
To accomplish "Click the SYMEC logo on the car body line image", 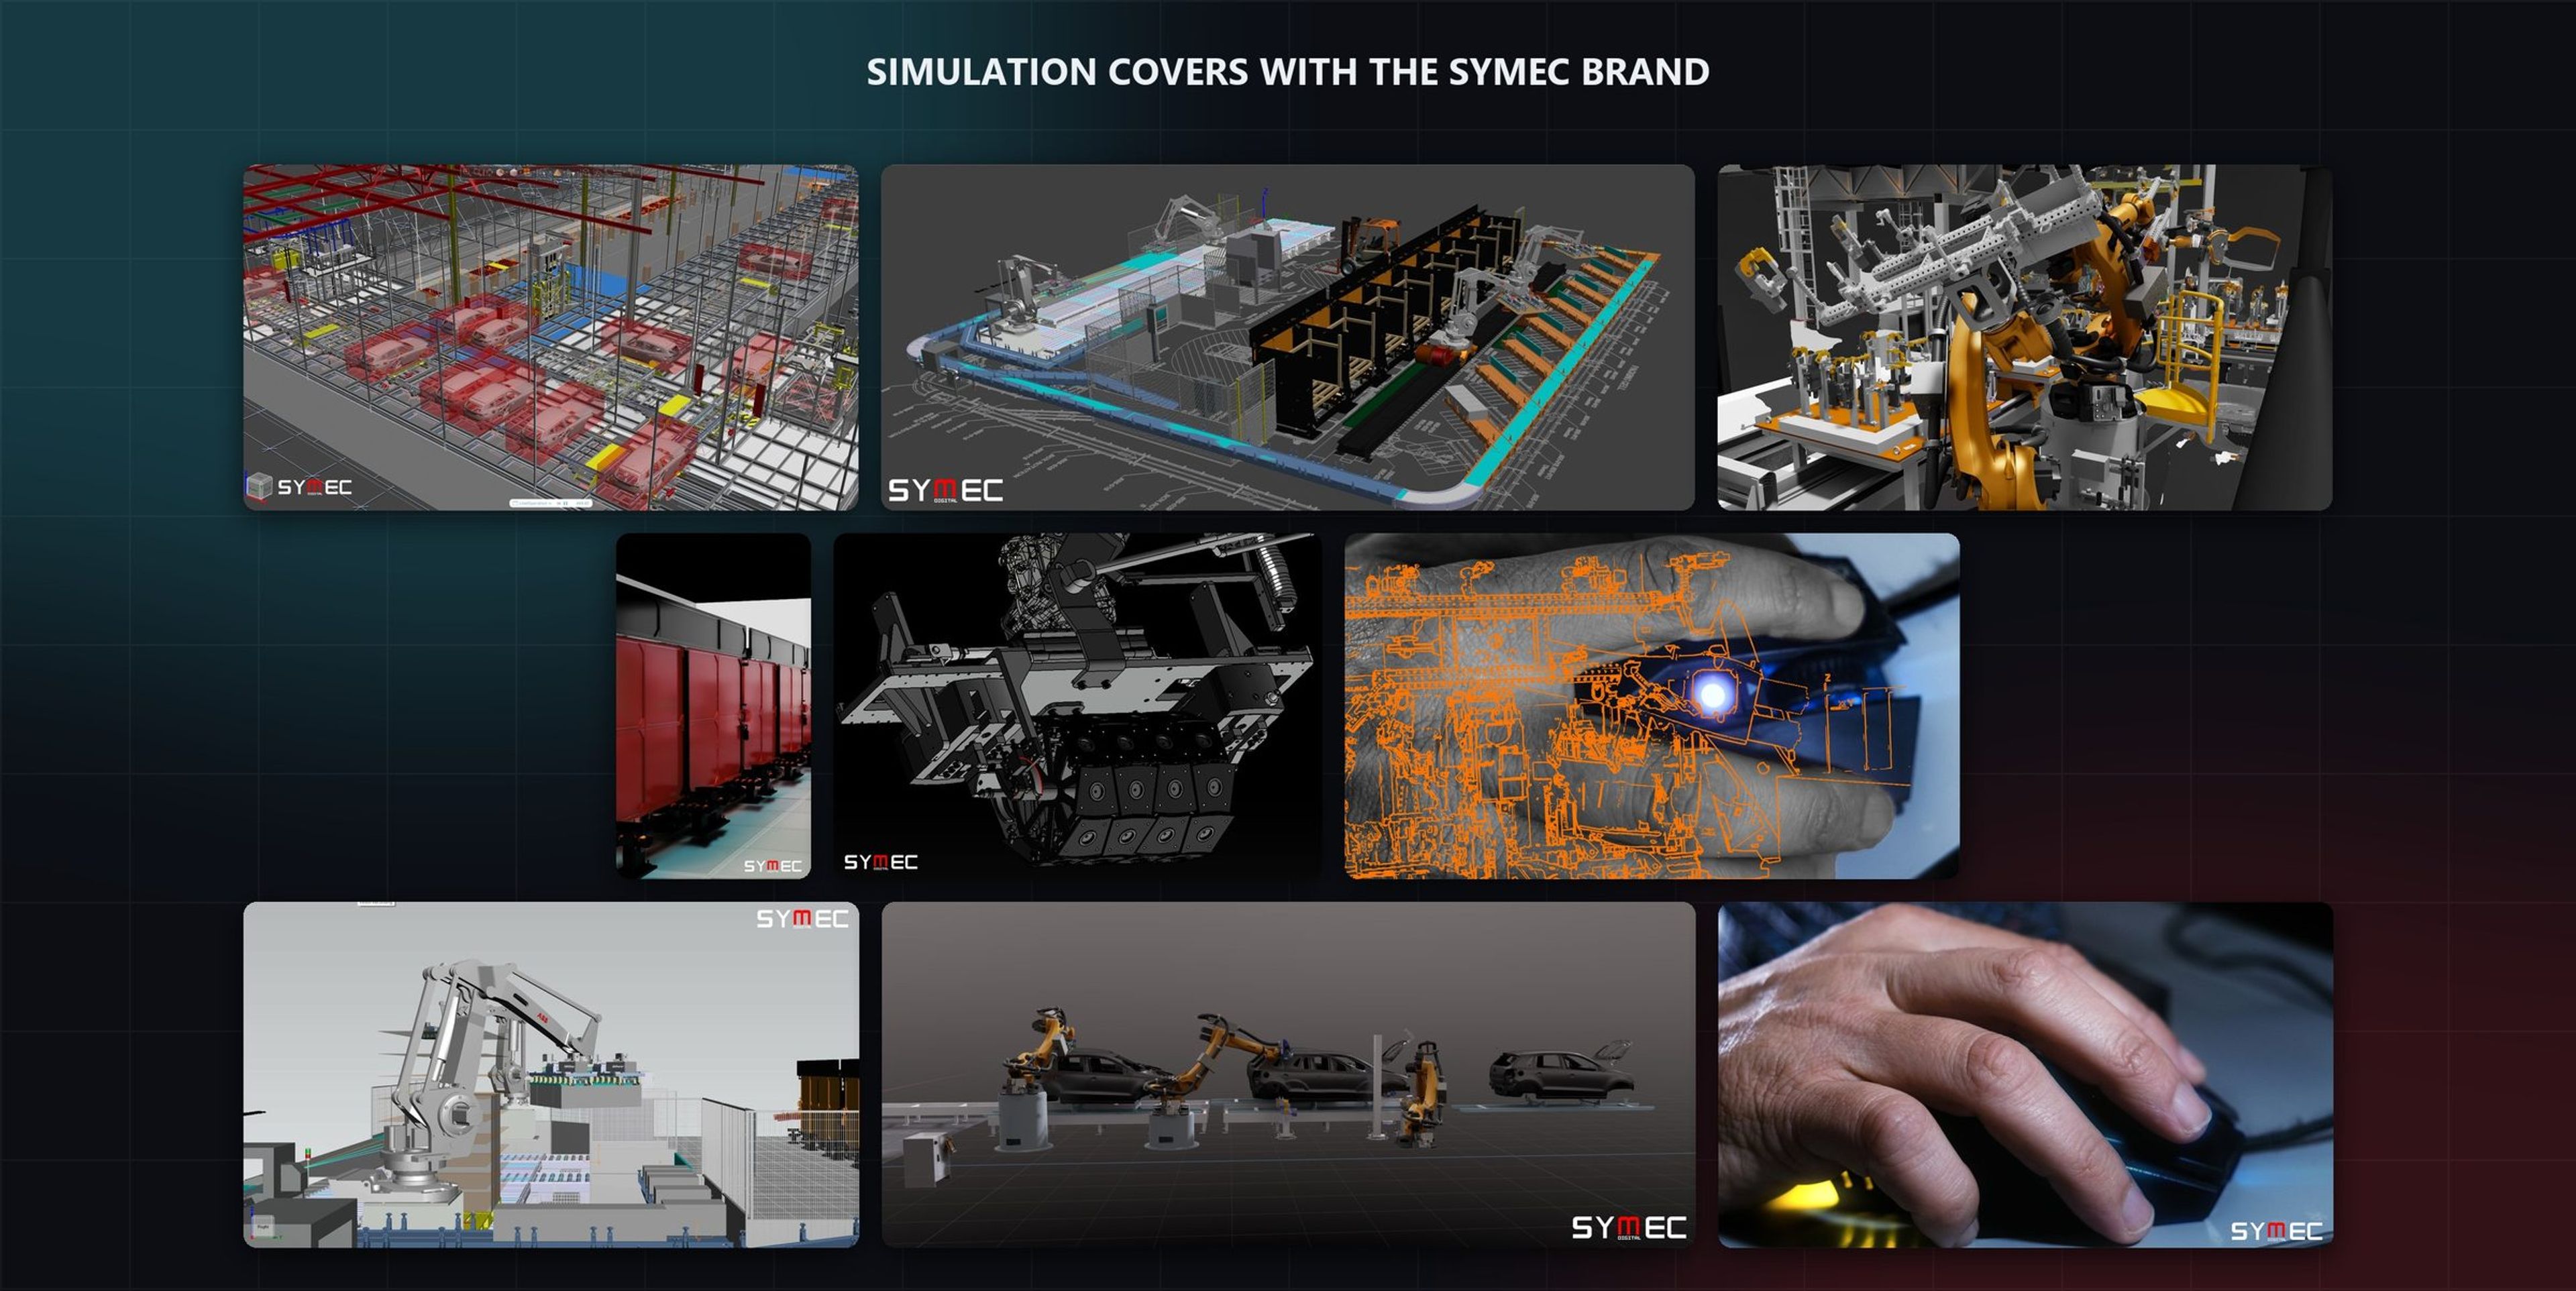I will [1629, 1227].
